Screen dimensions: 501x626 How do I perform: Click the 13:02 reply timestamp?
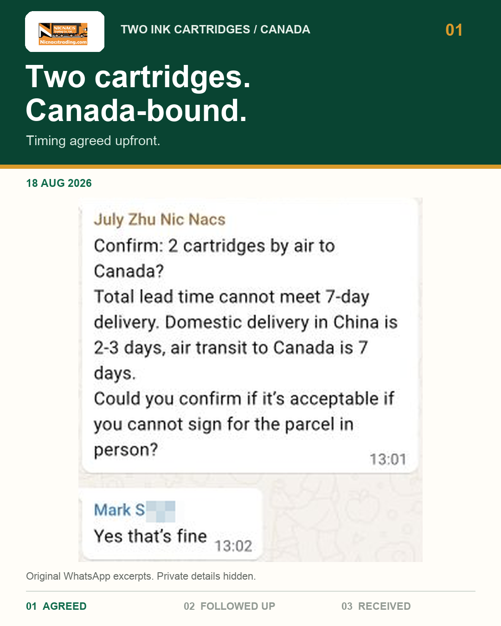pos(233,546)
